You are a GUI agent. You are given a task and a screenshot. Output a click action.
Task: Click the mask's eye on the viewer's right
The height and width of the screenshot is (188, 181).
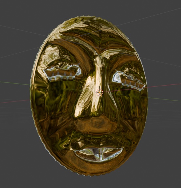[129, 80]
